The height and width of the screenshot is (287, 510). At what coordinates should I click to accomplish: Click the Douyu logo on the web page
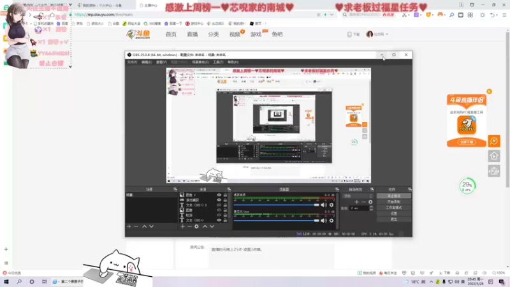pos(138,34)
